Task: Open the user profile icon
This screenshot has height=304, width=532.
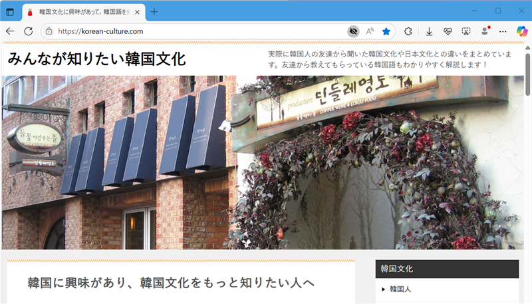Action: [x=485, y=31]
